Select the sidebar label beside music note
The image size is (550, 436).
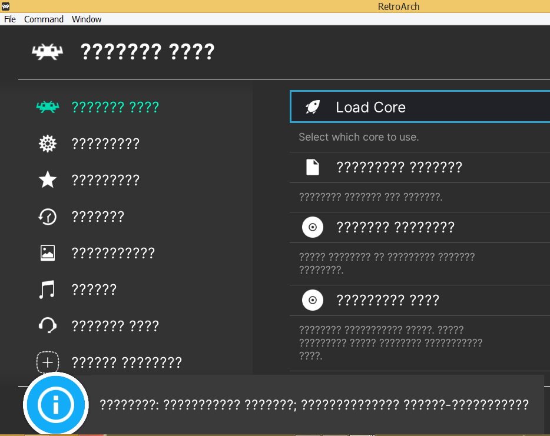(94, 289)
